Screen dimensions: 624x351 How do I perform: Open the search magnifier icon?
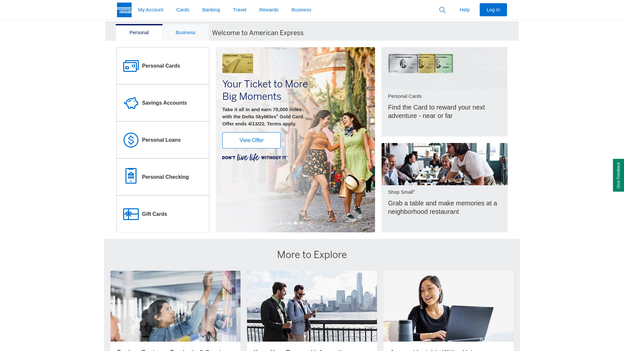click(442, 10)
